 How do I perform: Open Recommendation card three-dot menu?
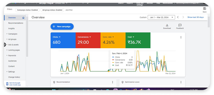pyautogui.click(x=112, y=82)
